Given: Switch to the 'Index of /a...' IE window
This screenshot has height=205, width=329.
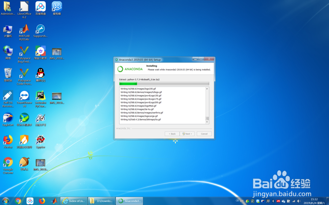Looking at the screenshot, I should pos(74,201).
